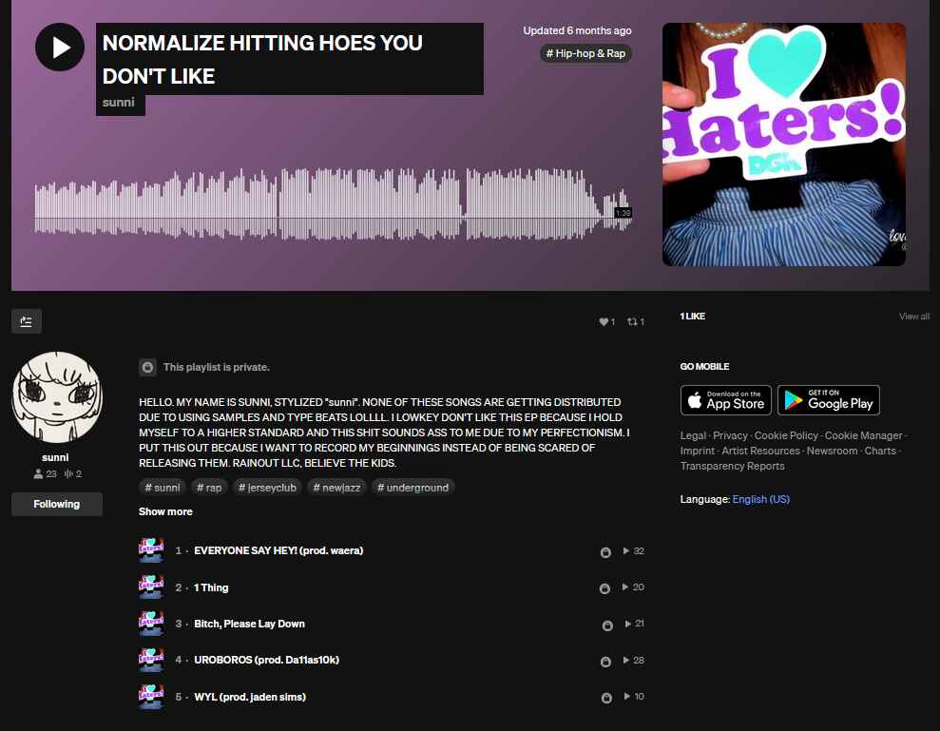Open View all likes
The width and height of the screenshot is (940, 731).
click(913, 317)
